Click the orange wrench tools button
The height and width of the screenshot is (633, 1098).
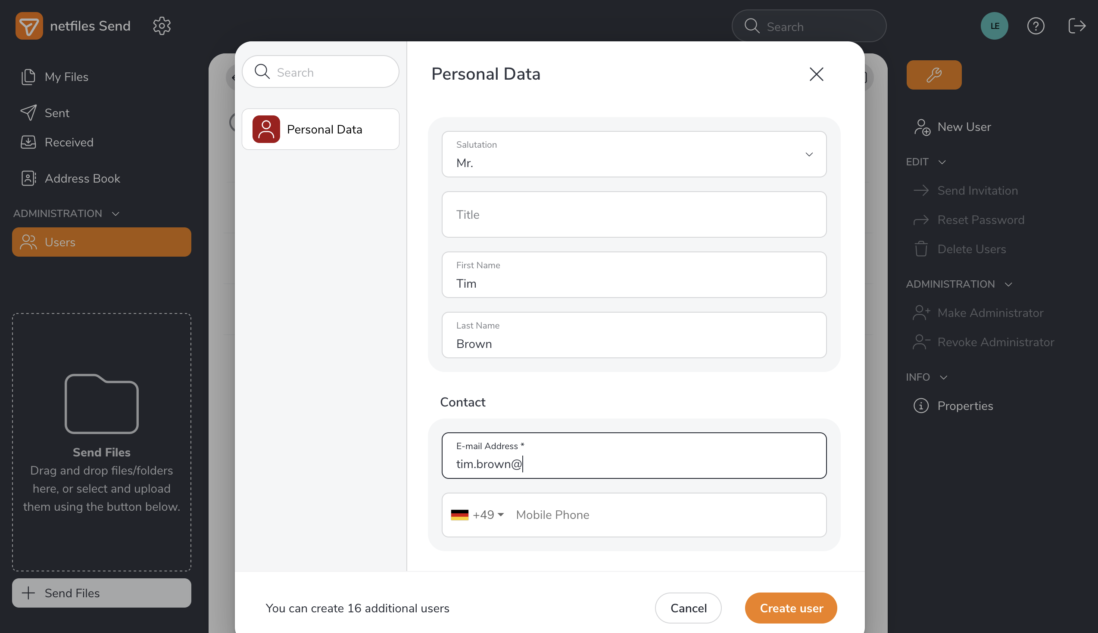pos(933,75)
